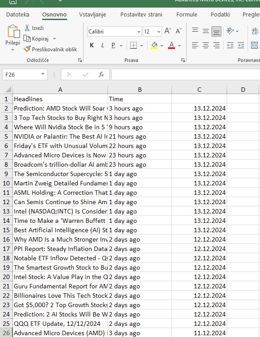Open borders dropdown arrow

[141, 45]
